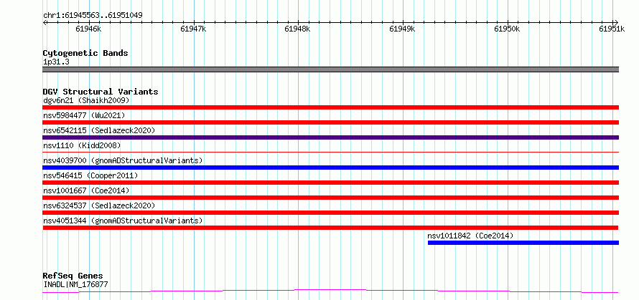Click the DGV Structural Variants track heading
The width and height of the screenshot is (639, 300).
101,92
